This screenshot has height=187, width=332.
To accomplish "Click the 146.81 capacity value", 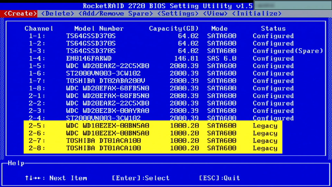I will [x=186, y=58].
